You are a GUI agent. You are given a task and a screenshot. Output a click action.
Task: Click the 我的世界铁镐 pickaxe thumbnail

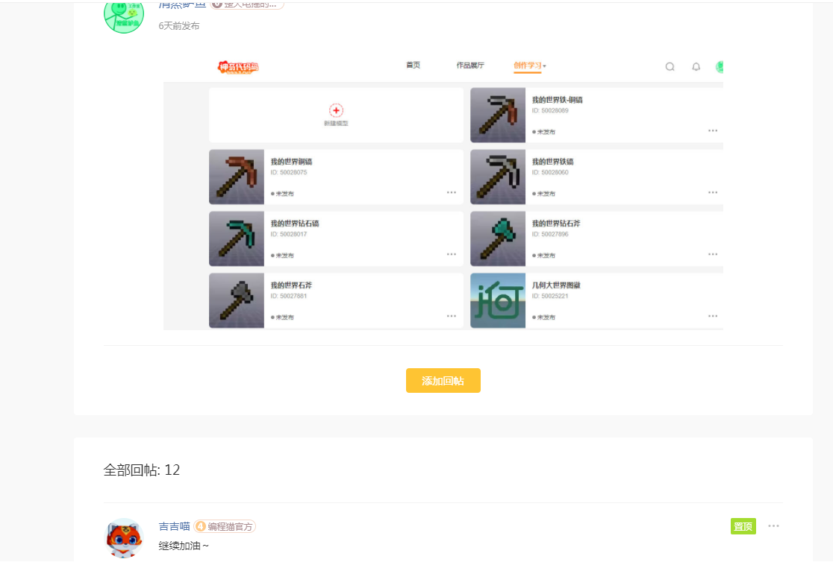pyautogui.click(x=498, y=177)
